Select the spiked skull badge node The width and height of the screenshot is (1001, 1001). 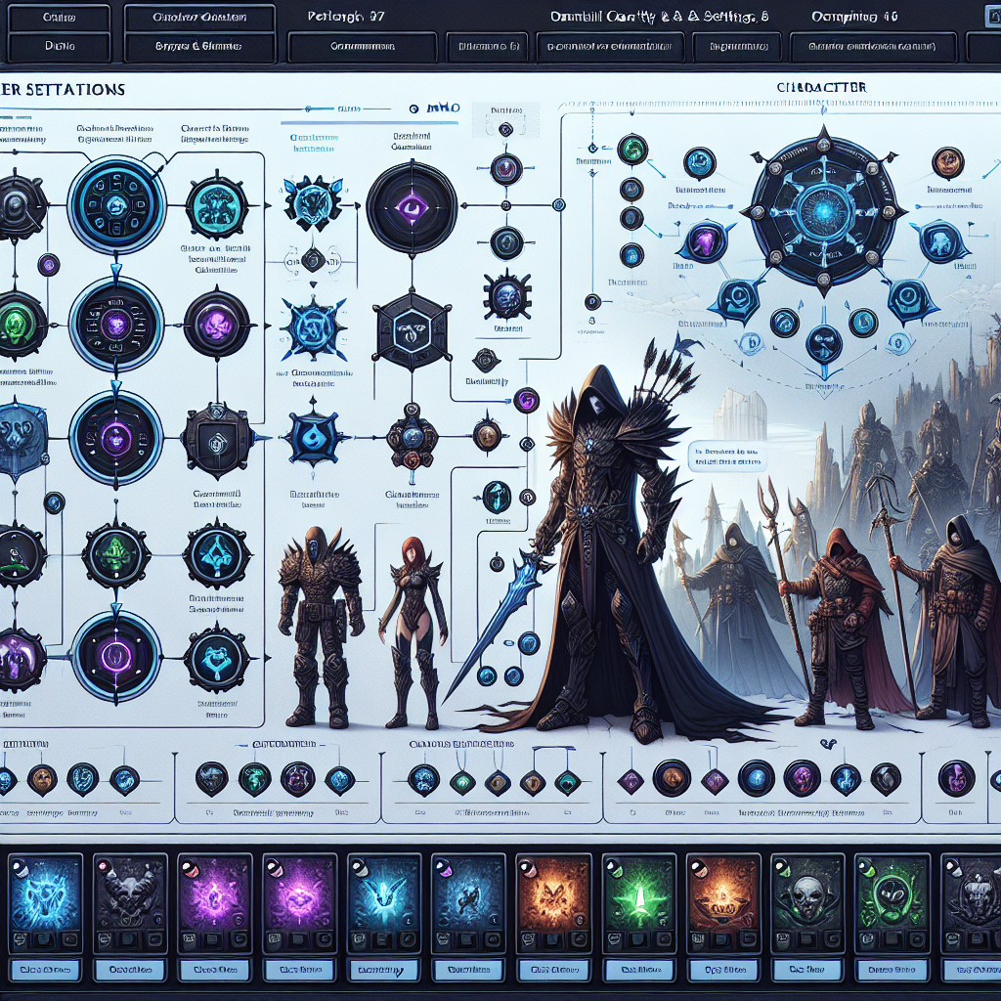coord(508,294)
